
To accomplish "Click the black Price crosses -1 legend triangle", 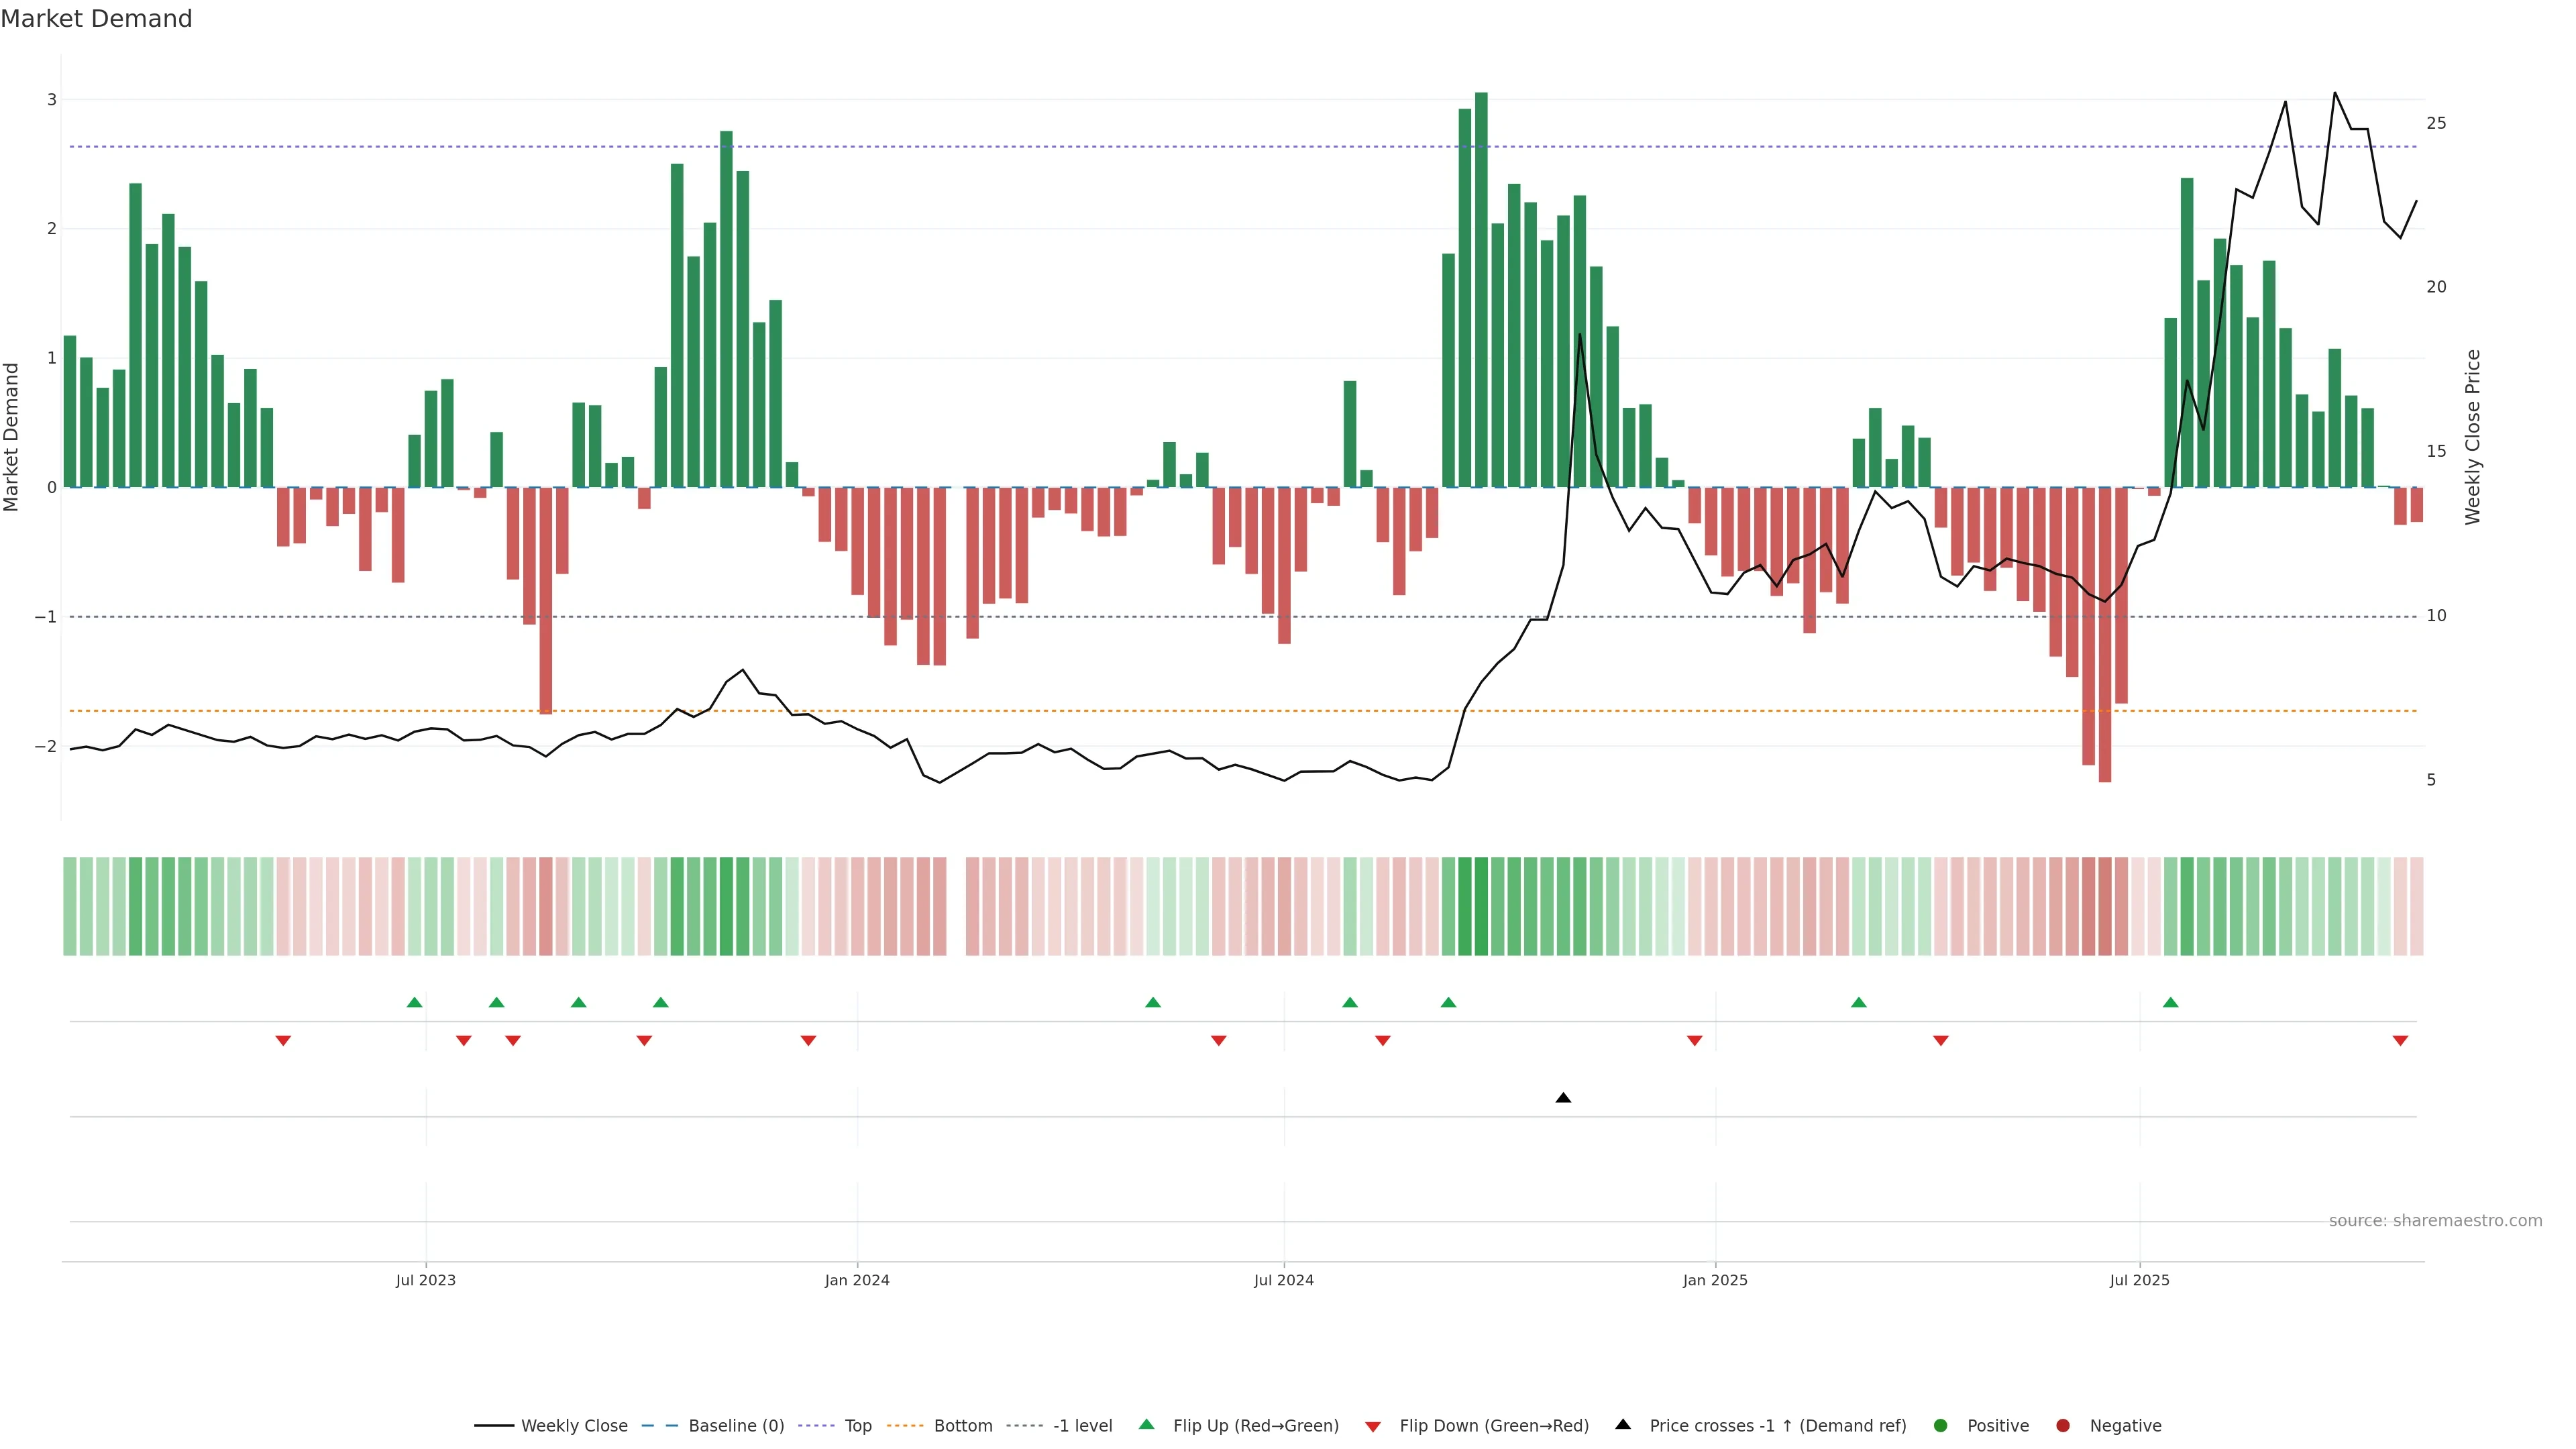I will (1623, 1424).
